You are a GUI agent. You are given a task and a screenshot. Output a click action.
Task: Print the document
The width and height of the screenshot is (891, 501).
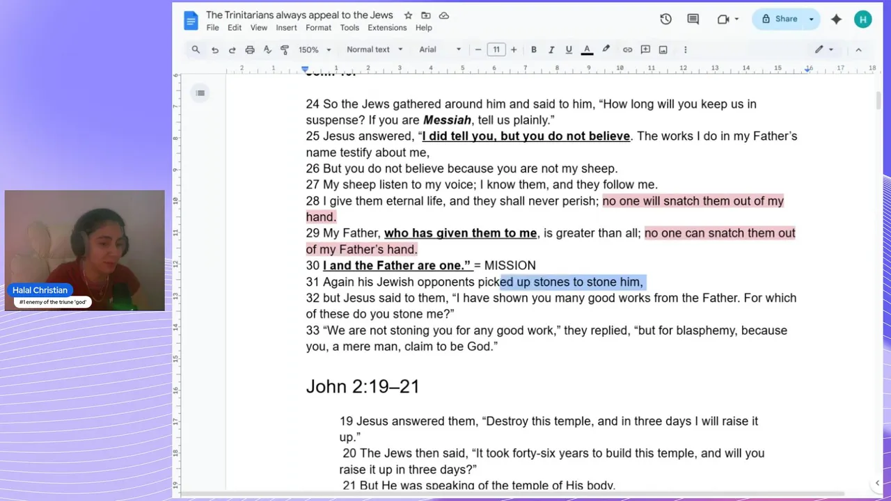(250, 49)
